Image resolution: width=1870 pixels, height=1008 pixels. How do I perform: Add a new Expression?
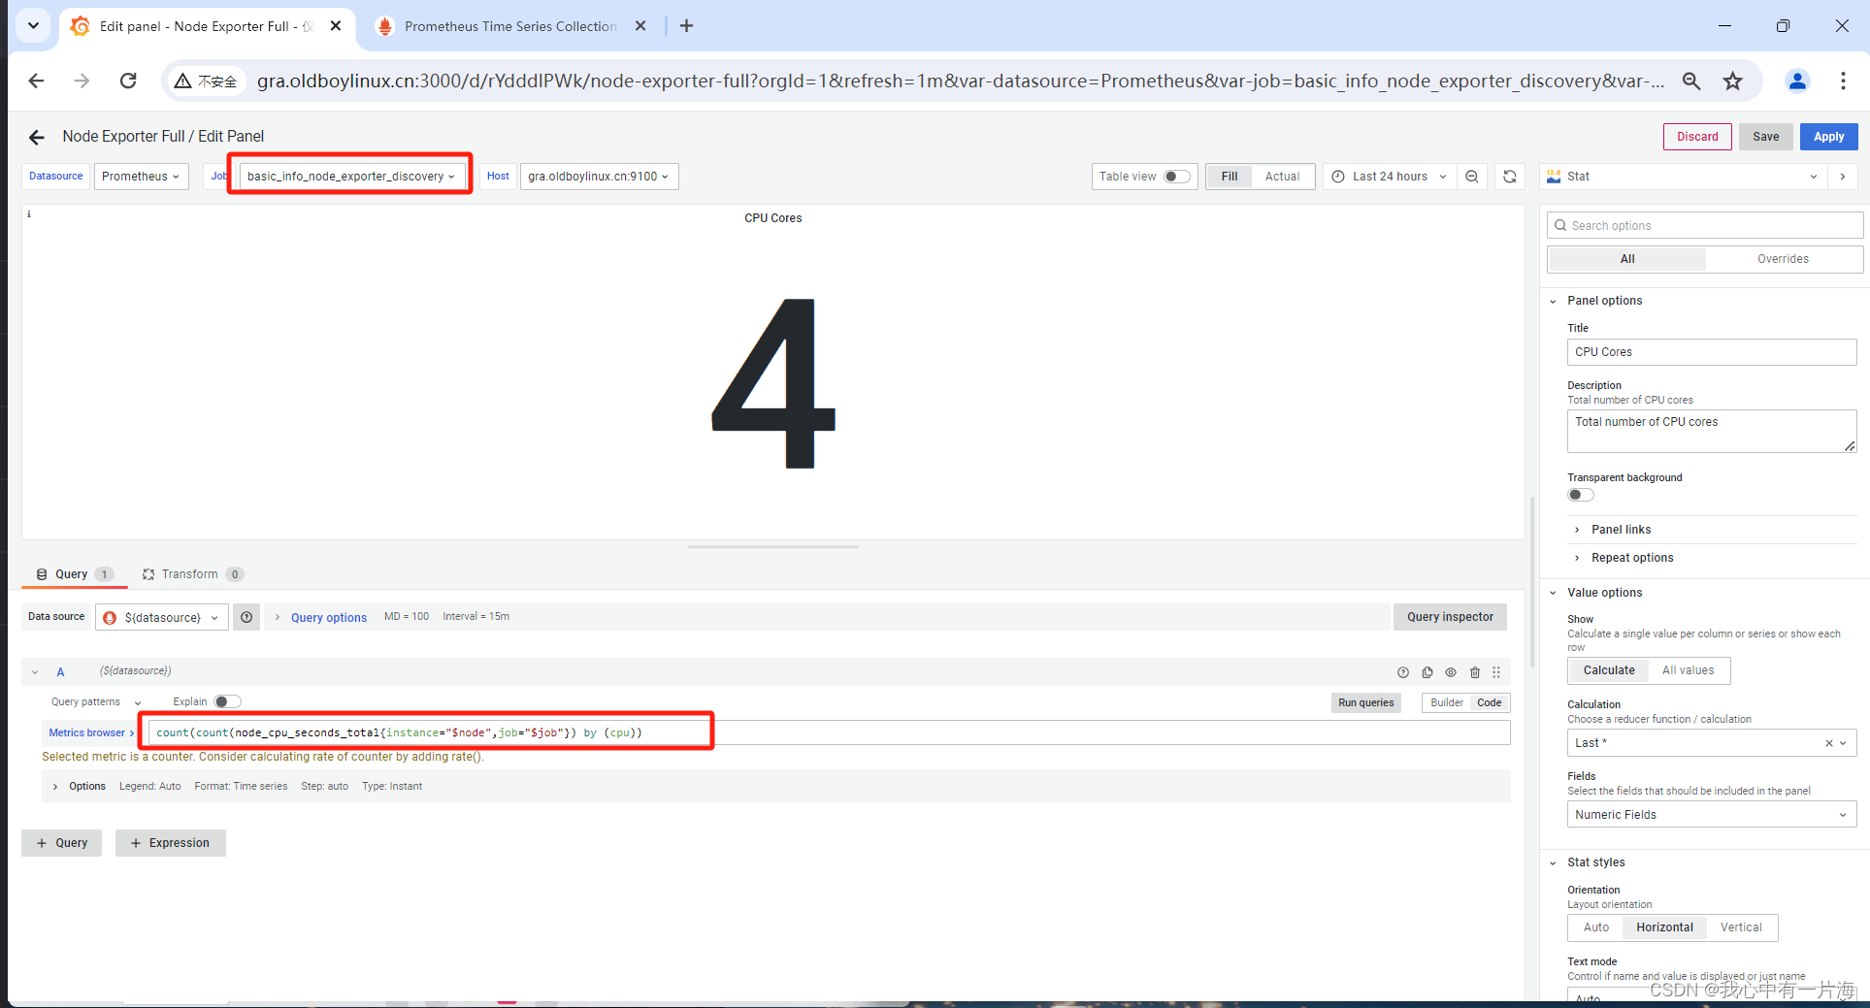click(171, 843)
